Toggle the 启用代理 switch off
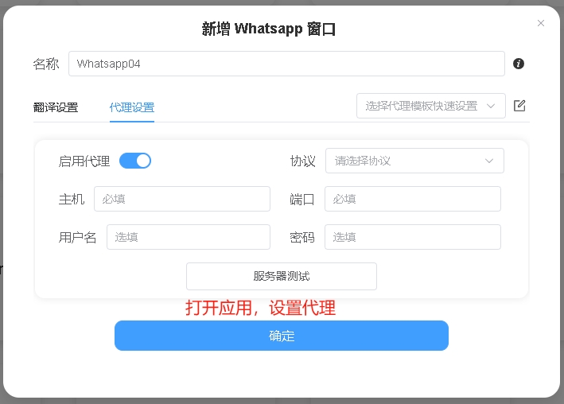 click(x=135, y=161)
